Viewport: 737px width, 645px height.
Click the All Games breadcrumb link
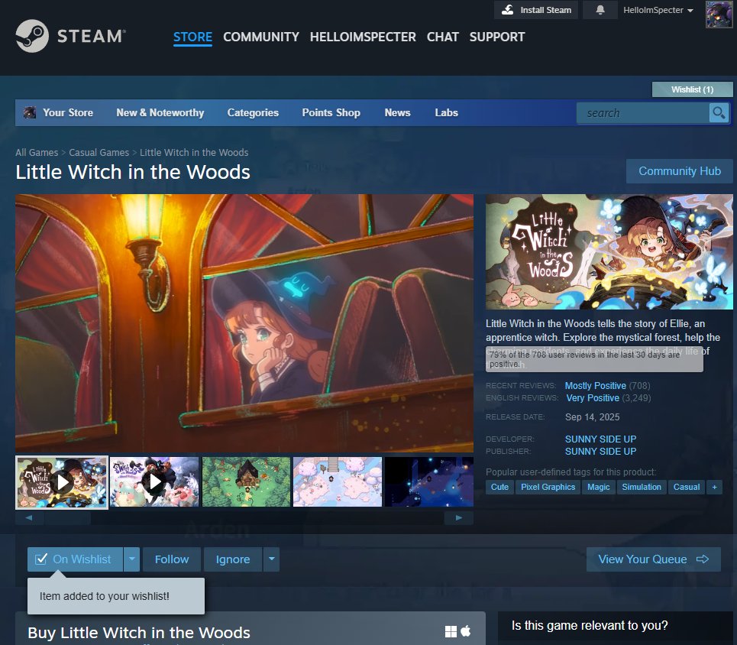point(37,152)
